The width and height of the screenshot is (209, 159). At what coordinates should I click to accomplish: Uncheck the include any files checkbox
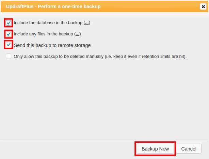tap(9, 34)
